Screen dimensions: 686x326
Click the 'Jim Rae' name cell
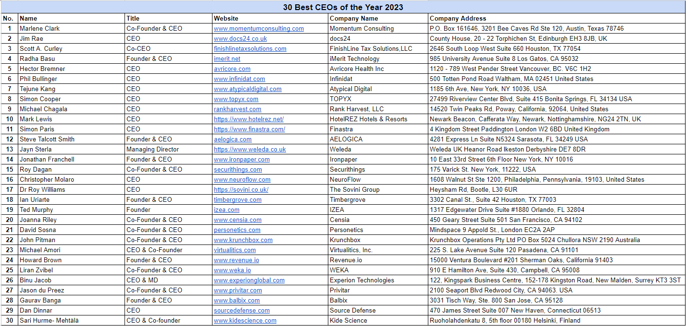pyautogui.click(x=71, y=38)
